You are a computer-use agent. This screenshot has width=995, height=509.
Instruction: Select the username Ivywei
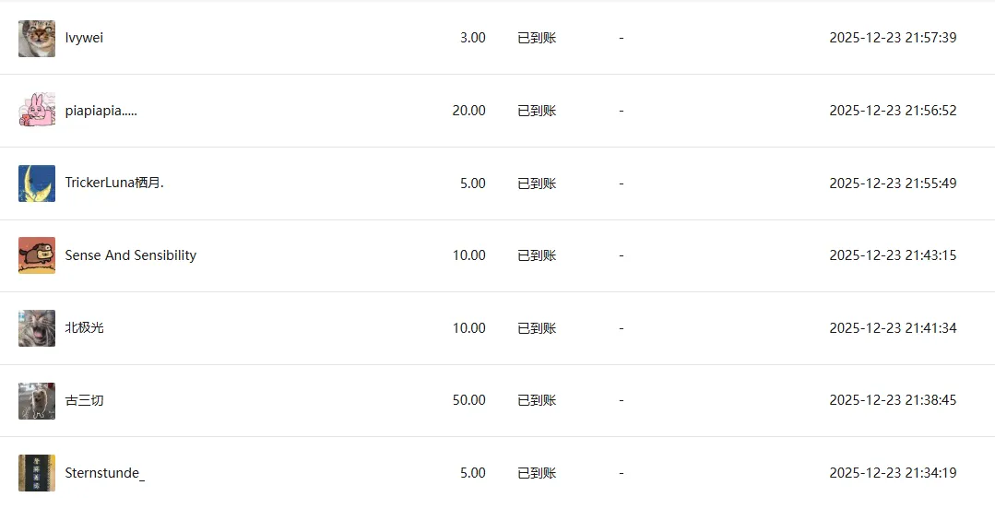point(84,38)
